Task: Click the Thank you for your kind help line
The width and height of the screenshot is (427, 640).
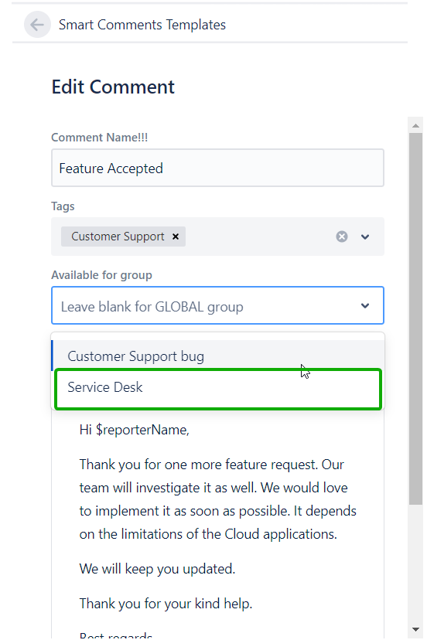Action: pos(166,603)
